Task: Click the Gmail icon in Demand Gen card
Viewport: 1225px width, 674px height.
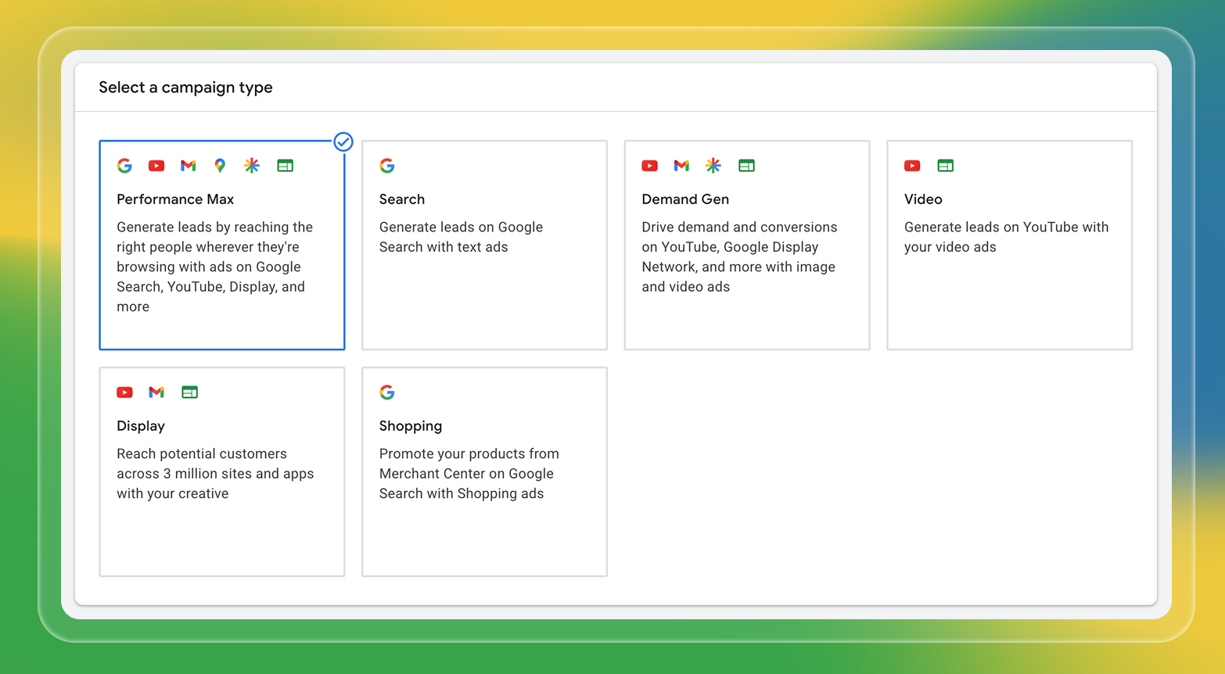Action: point(681,166)
